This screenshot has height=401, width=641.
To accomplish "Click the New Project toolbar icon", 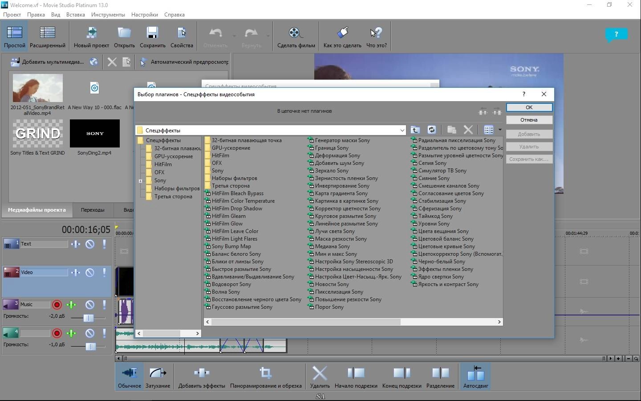I will coord(91,33).
